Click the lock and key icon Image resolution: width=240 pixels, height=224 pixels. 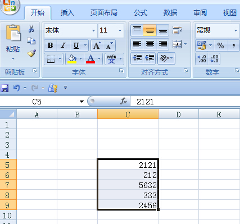(x=53, y=88)
